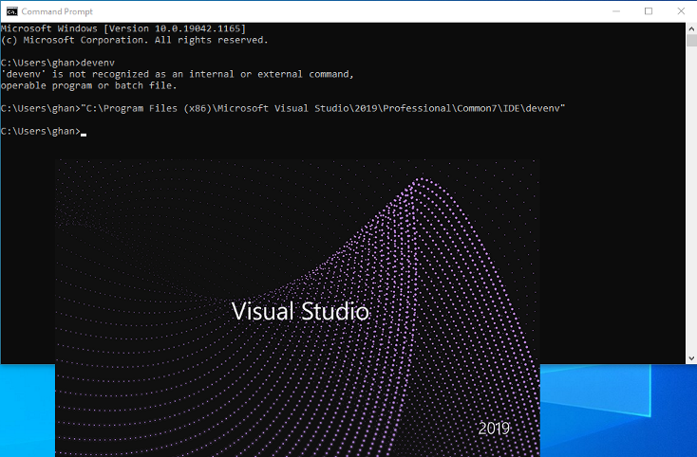Click the full devenv path command line
Screen dimensions: 697x457
pos(283,108)
